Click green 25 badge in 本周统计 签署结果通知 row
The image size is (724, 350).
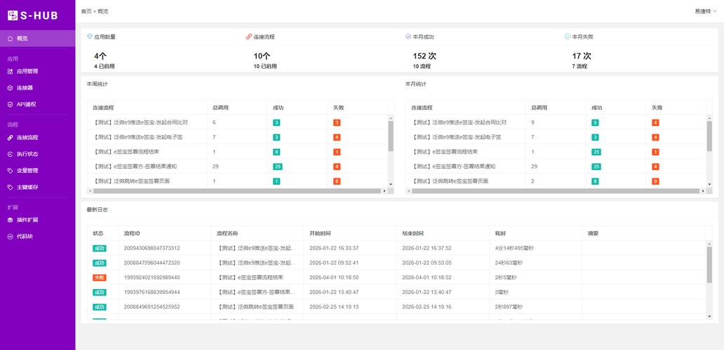[x=278, y=167]
